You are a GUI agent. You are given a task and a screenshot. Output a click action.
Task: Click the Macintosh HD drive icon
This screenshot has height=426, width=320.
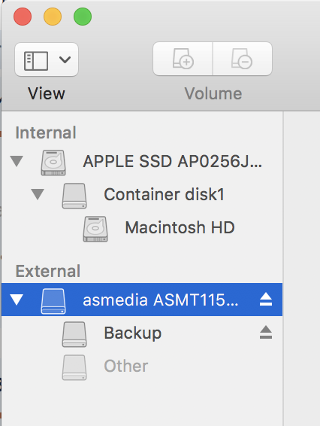pyautogui.click(x=95, y=229)
